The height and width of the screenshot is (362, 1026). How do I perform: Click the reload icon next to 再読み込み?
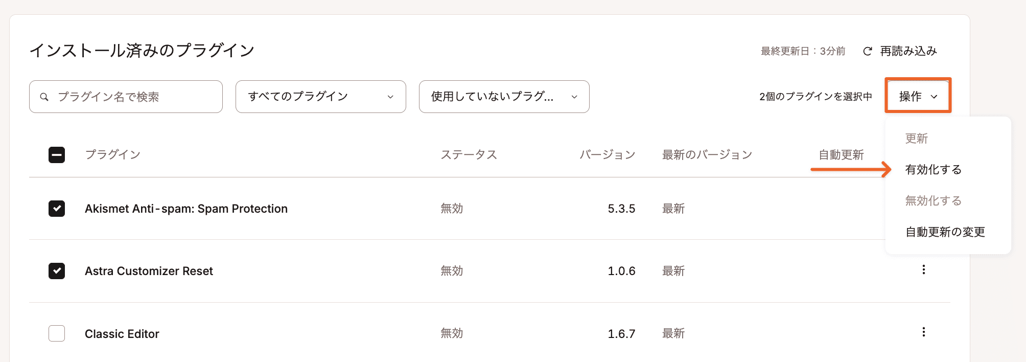867,51
